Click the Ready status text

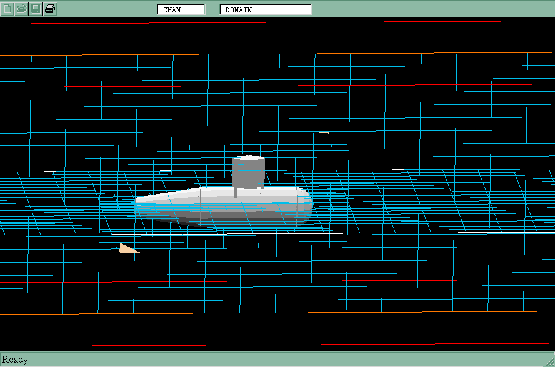click(x=15, y=360)
